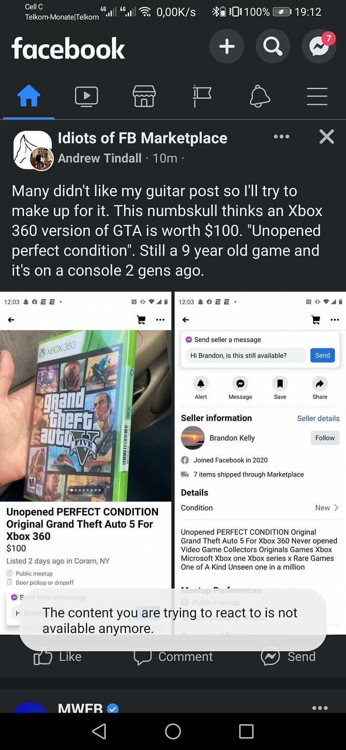
Task: Hide the Idiots of FB Marketplace post
Action: point(327,136)
